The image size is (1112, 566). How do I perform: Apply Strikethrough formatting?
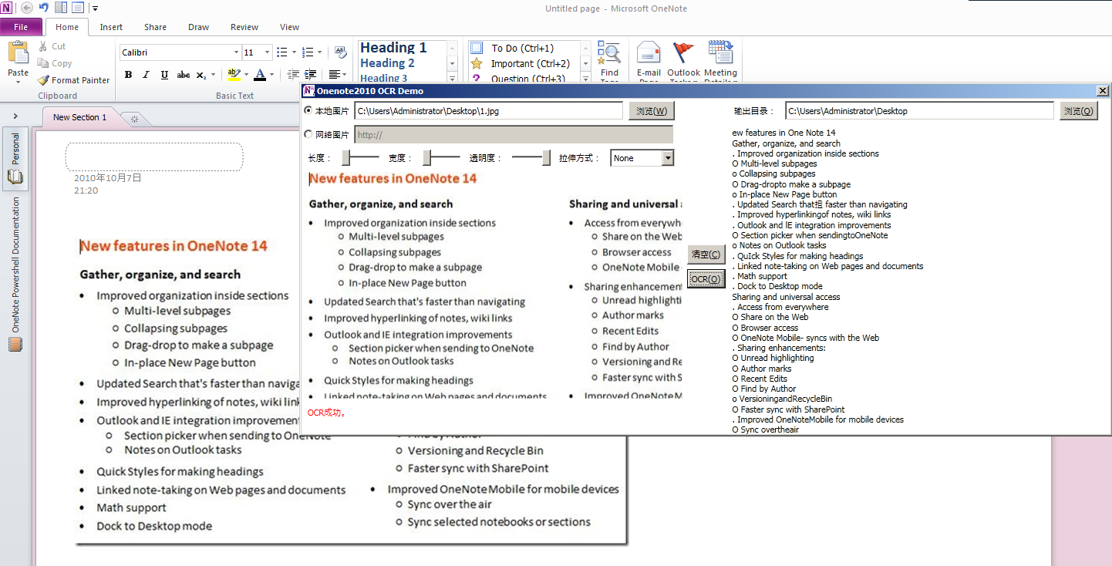click(183, 75)
